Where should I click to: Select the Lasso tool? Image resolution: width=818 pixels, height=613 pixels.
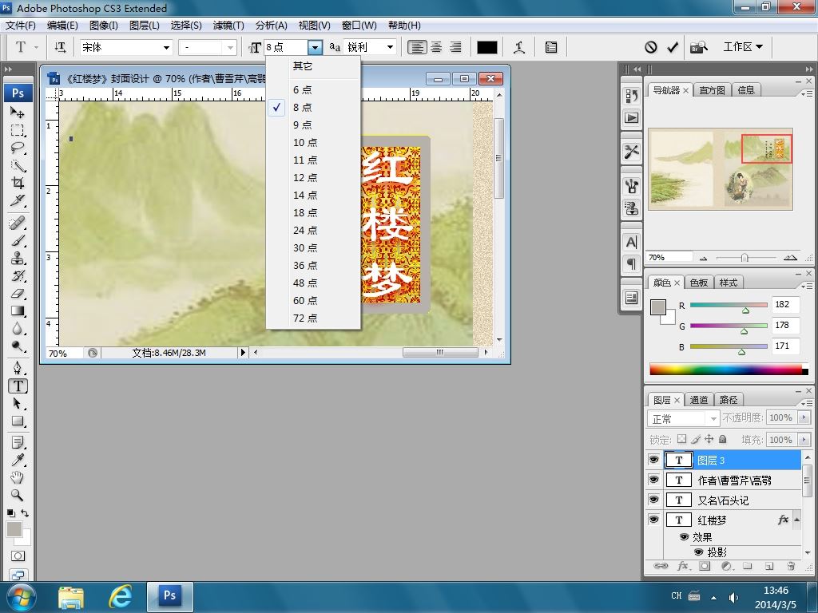pyautogui.click(x=18, y=148)
